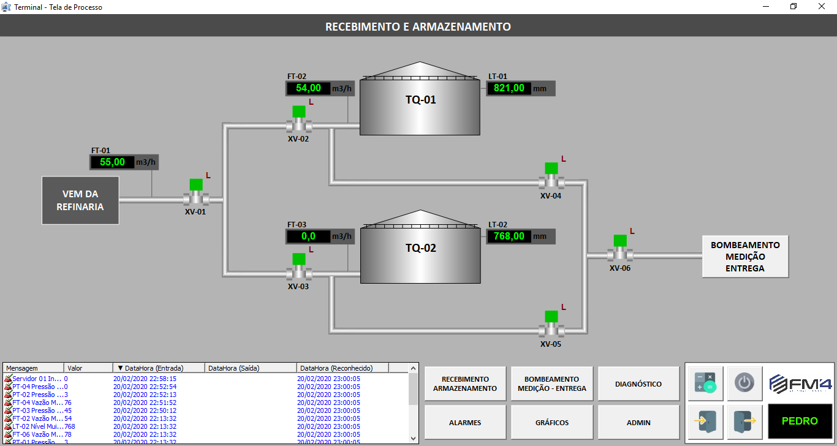Image resolution: width=837 pixels, height=446 pixels.
Task: Sort alarms by Valor column
Action: point(89,368)
